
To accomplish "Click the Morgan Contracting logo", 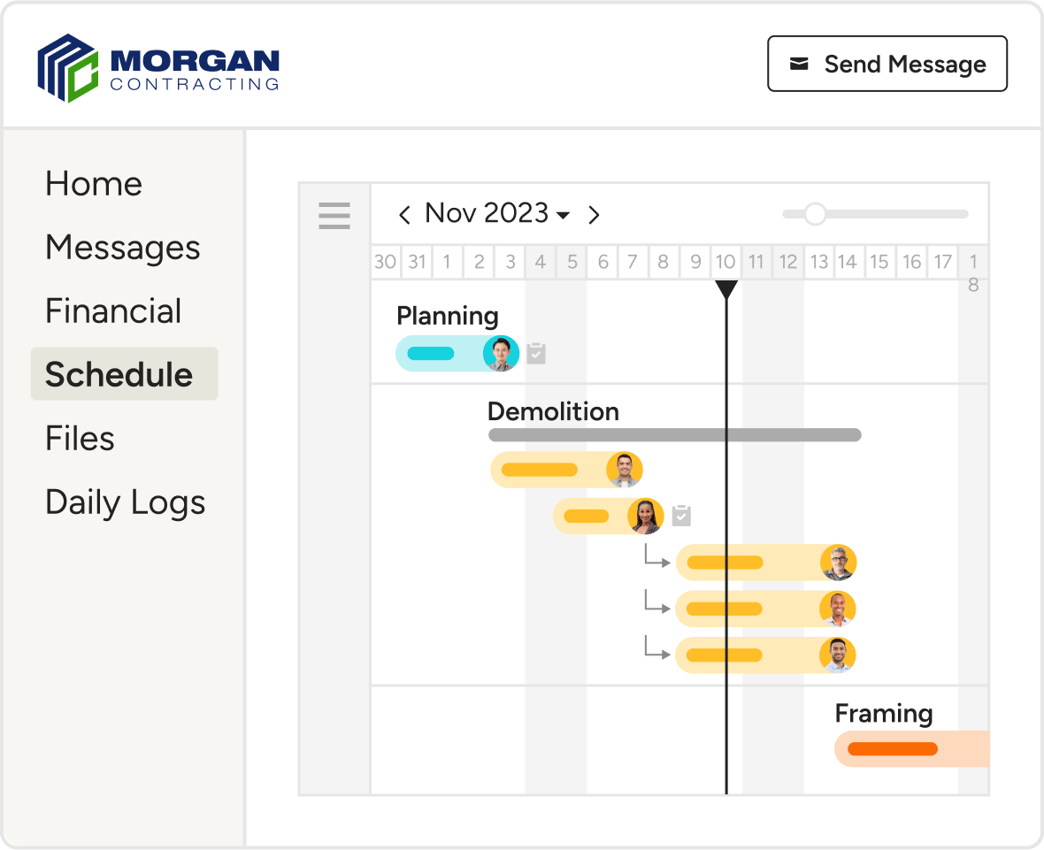I will click(x=158, y=68).
